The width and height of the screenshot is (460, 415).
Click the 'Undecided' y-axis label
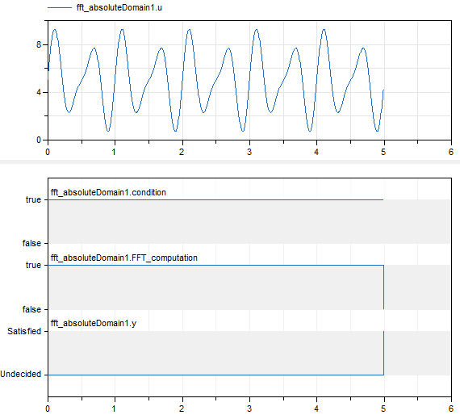tap(20, 374)
